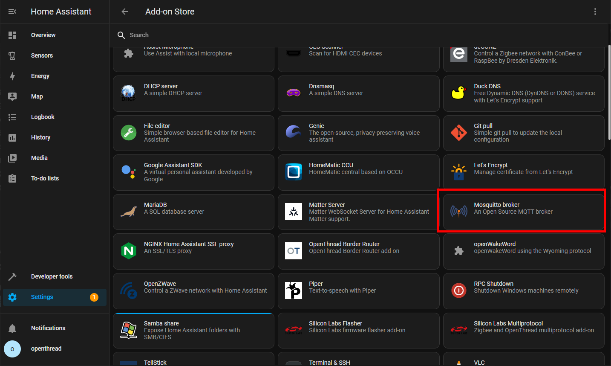Open Developer tools
This screenshot has width=611, height=366.
coord(52,276)
